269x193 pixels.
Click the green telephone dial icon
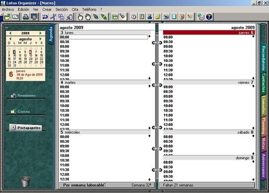(x=115, y=17)
